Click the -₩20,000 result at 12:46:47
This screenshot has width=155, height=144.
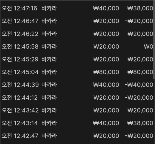[139, 21]
